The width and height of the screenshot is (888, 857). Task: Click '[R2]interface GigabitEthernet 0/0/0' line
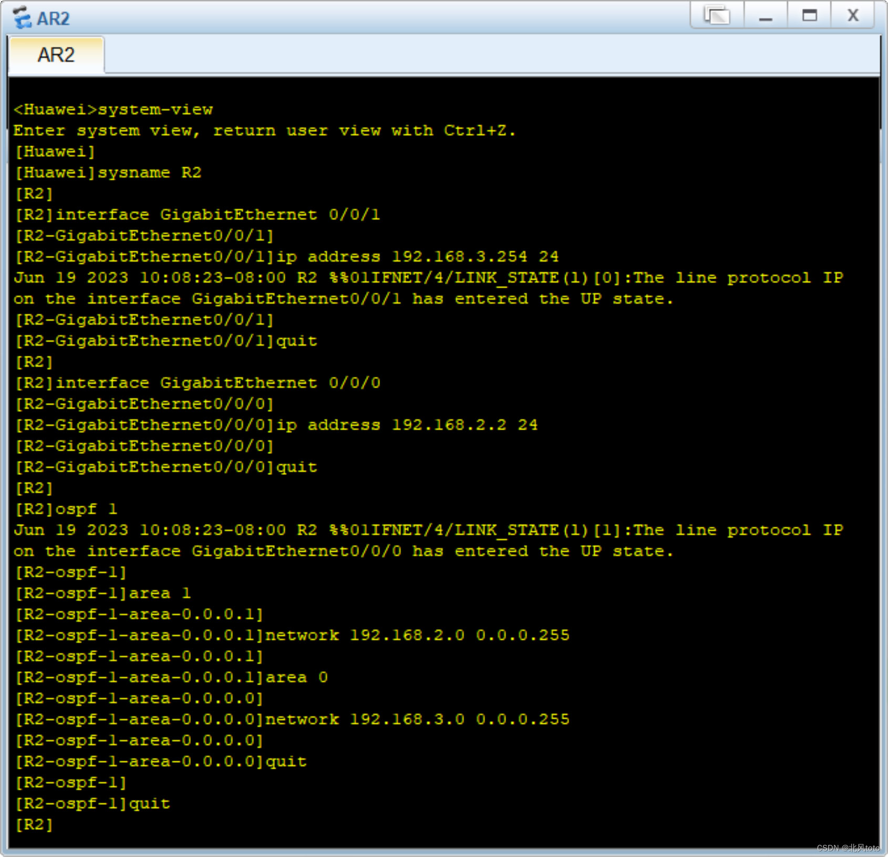point(198,383)
